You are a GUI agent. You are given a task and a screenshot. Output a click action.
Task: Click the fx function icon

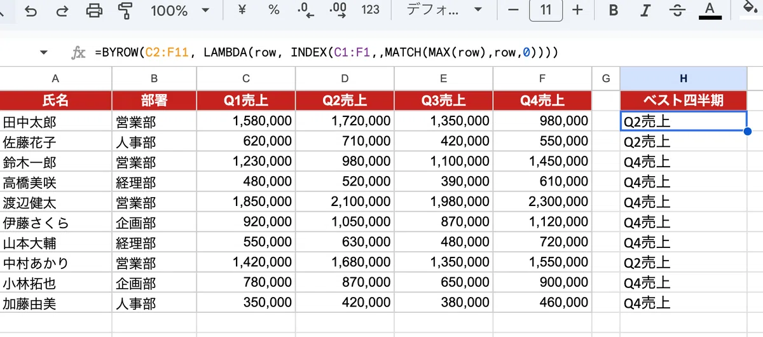(78, 53)
